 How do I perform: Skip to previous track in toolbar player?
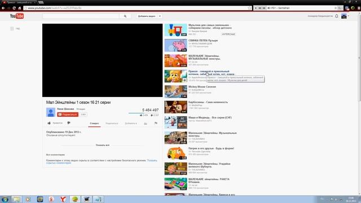(x=259, y=8)
